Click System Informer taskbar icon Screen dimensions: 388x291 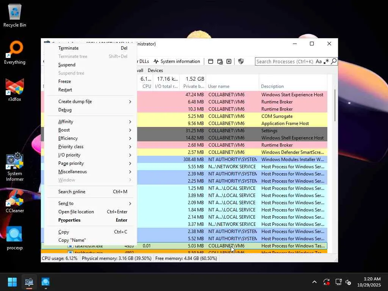29,282
